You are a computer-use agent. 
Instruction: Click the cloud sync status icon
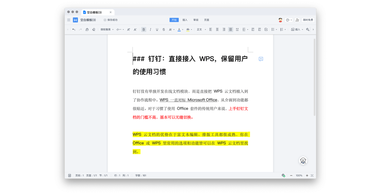[283, 175]
